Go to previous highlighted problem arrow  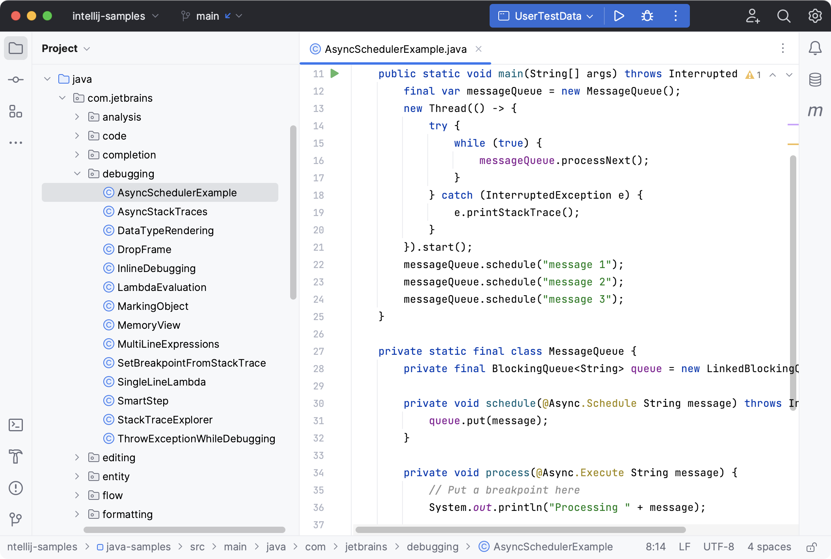coord(773,75)
